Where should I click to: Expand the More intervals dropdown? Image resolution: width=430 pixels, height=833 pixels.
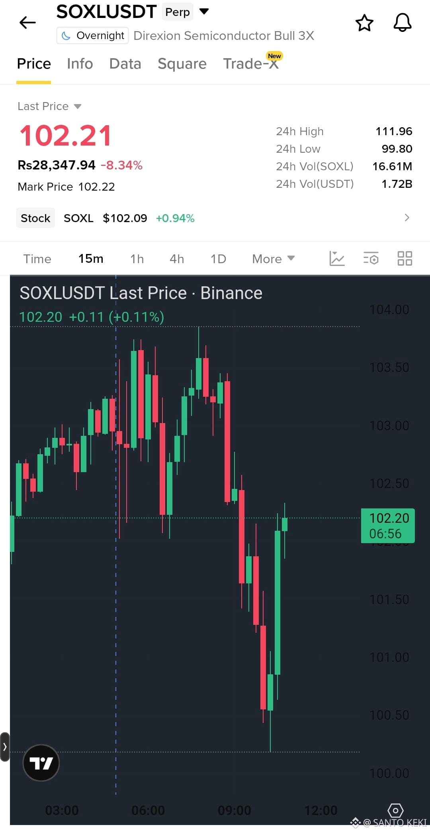(x=273, y=259)
